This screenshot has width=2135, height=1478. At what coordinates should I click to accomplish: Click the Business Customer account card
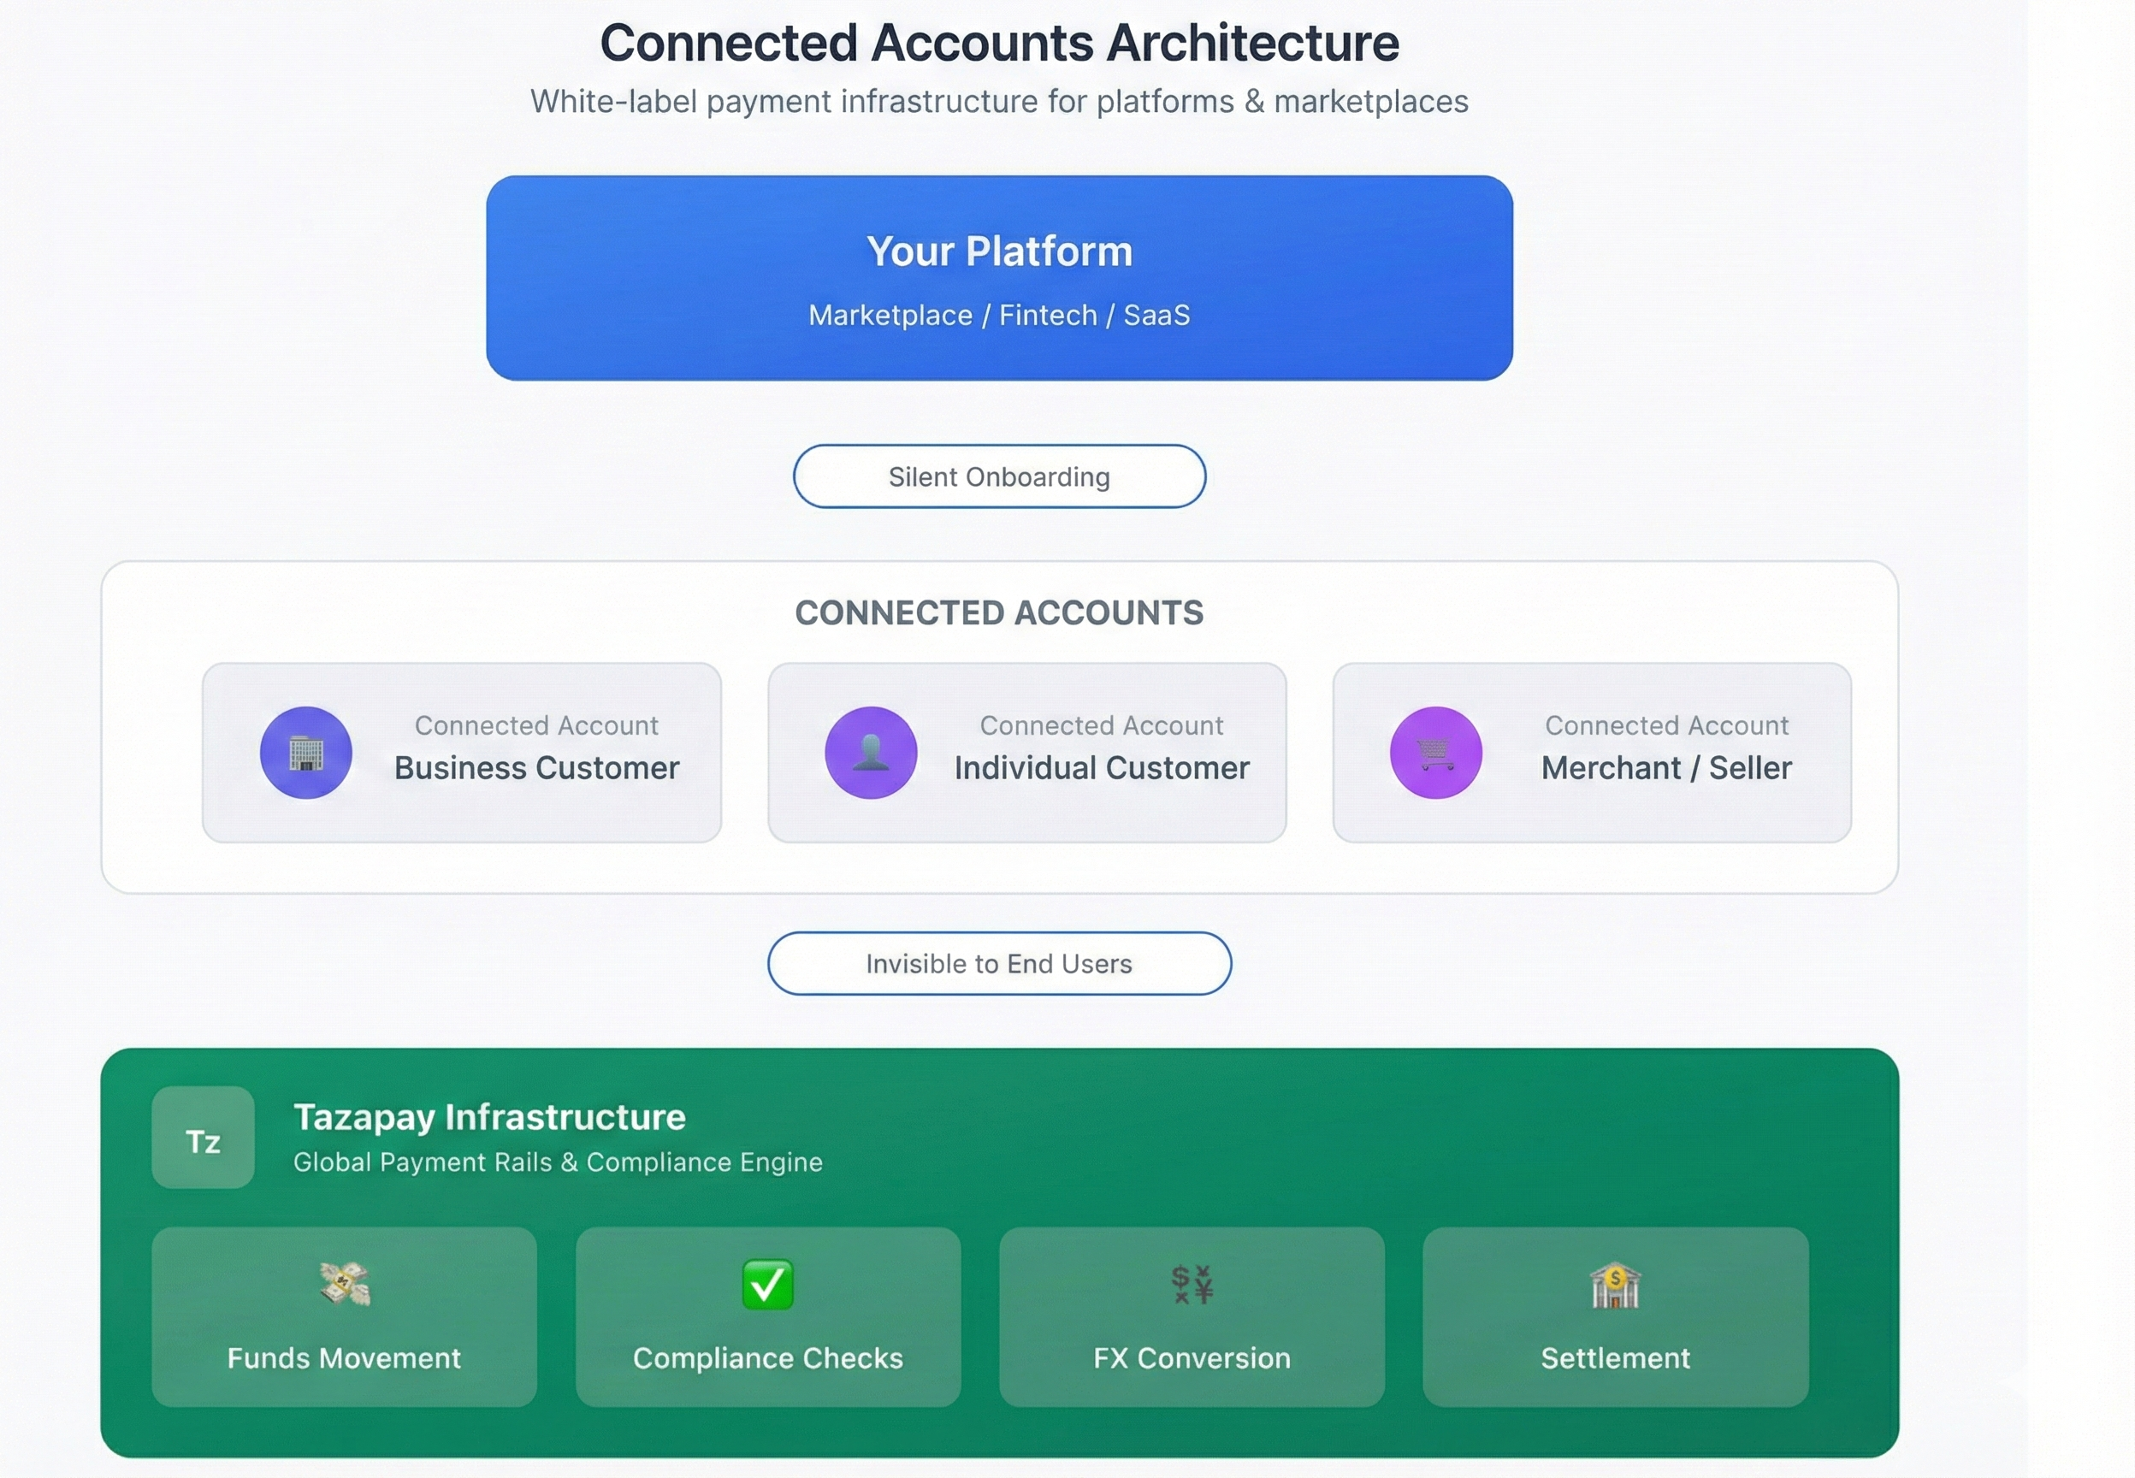[x=460, y=752]
